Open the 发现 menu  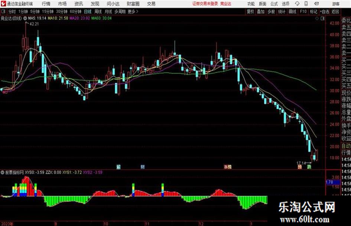point(95,4)
